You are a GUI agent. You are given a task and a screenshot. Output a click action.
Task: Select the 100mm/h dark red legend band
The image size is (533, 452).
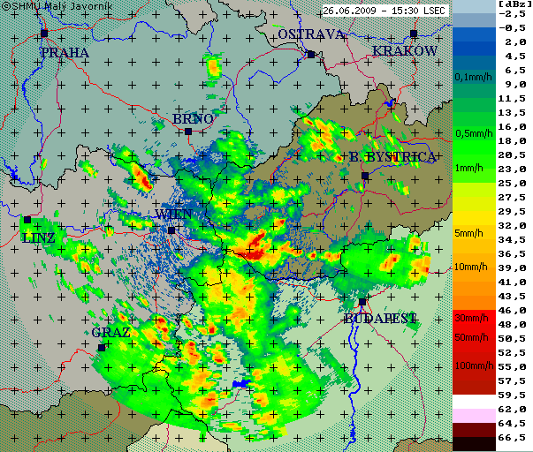(x=473, y=365)
